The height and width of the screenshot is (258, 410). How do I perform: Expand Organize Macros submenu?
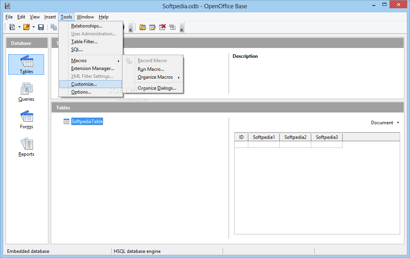[x=153, y=77]
